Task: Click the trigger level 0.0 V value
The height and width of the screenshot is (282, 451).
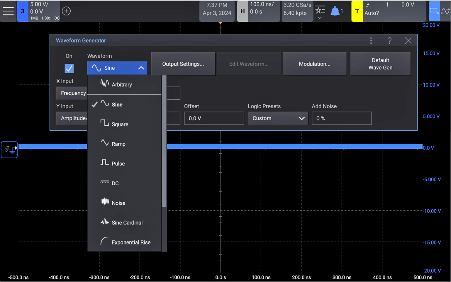Action: click(x=408, y=5)
